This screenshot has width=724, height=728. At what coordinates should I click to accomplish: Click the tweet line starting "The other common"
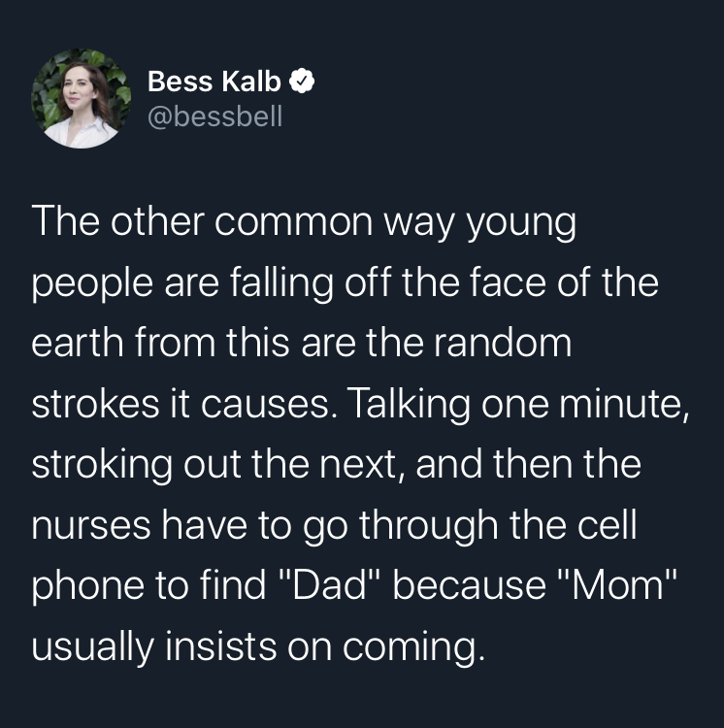pyautogui.click(x=303, y=224)
